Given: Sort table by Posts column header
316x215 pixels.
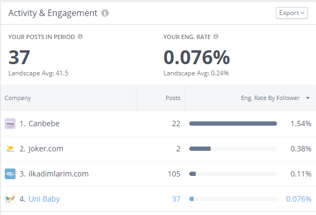Looking at the screenshot, I should pyautogui.click(x=173, y=98).
